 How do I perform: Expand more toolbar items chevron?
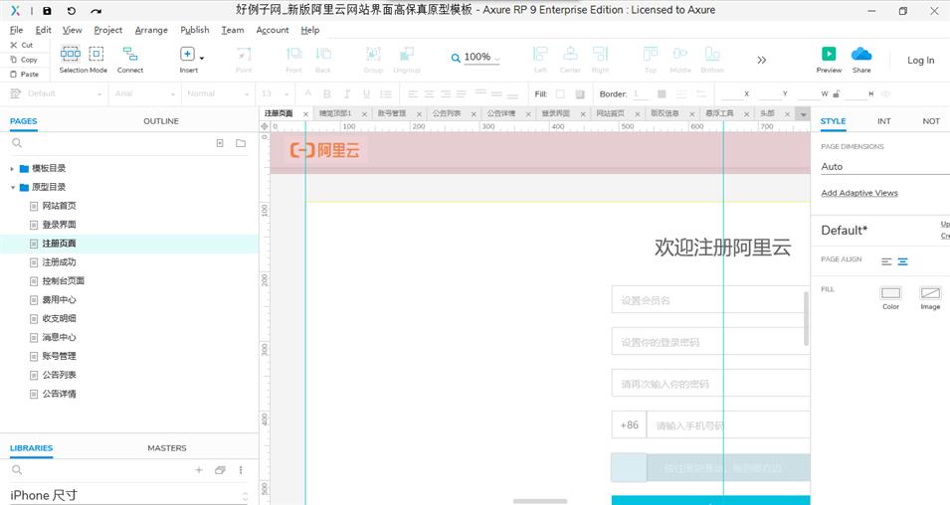[762, 60]
